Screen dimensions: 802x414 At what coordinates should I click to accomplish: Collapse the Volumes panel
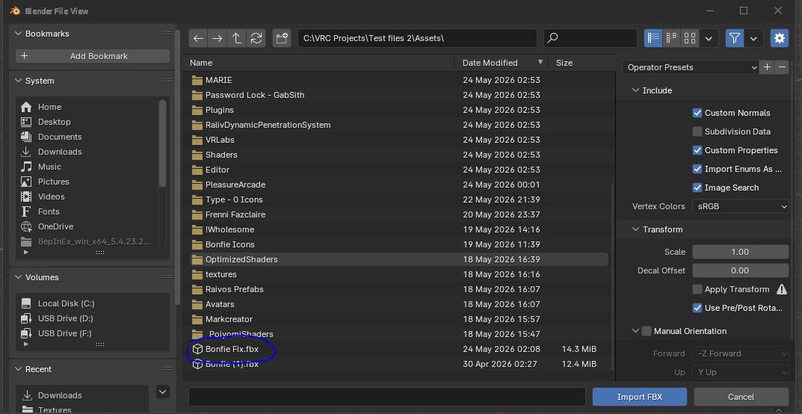click(x=19, y=277)
